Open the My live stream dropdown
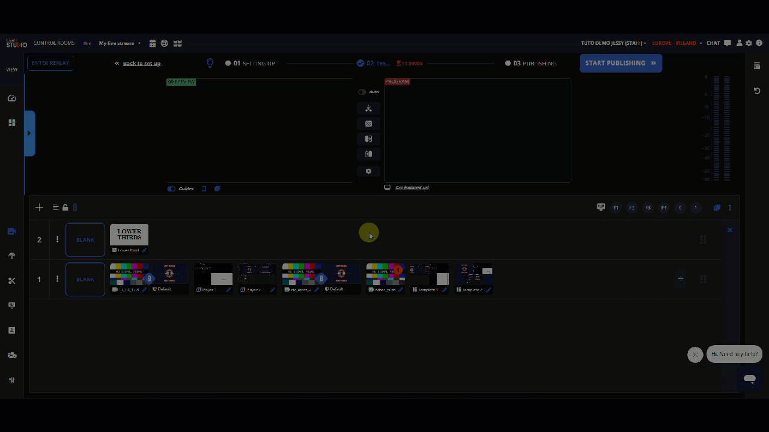The image size is (769, 432). [x=120, y=43]
